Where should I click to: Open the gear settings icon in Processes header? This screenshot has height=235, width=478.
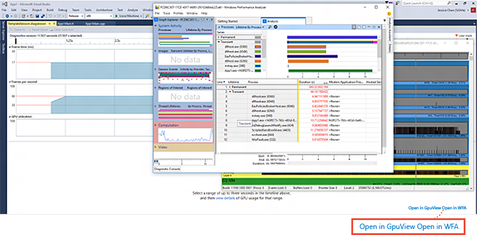pyautogui.click(x=275, y=27)
